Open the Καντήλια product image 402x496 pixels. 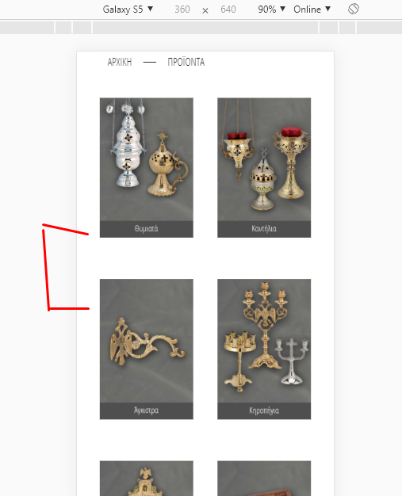tap(264, 159)
